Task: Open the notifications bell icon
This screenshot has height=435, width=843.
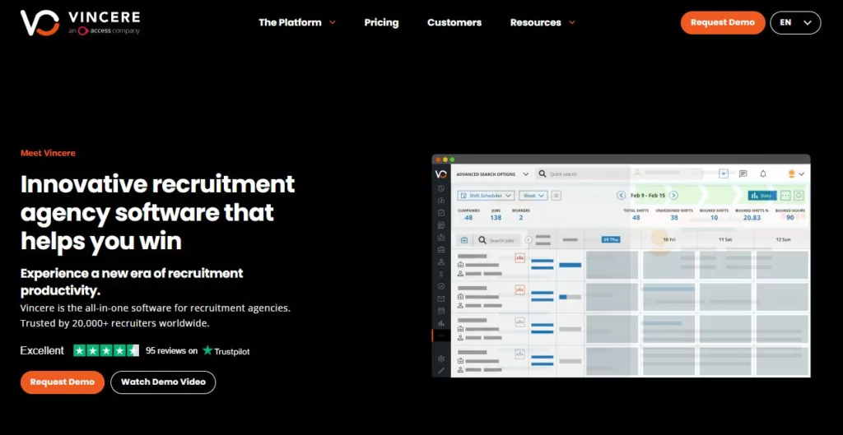Action: pyautogui.click(x=763, y=174)
